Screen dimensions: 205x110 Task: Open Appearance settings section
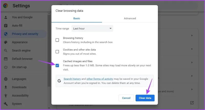[x=20, y=42]
